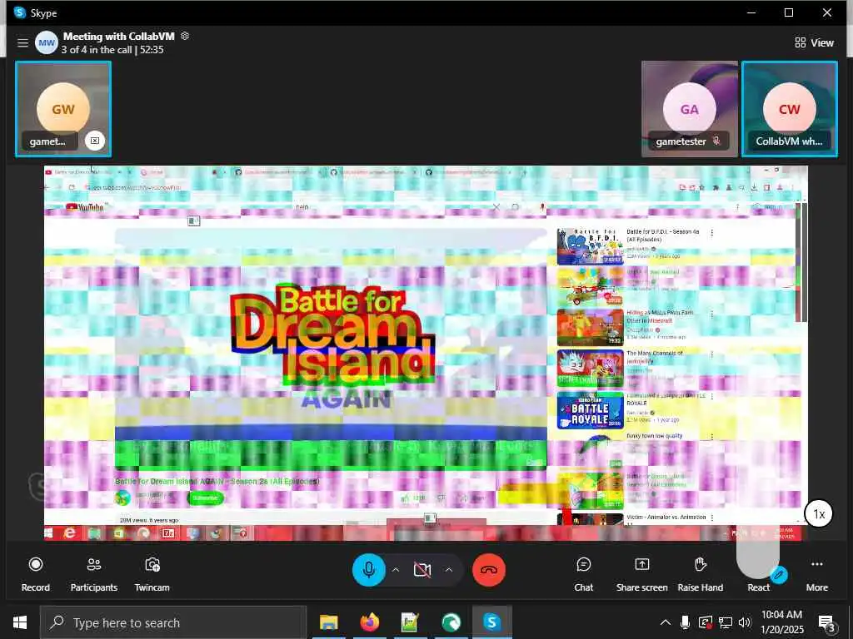
Task: Mute the microphone
Action: 369,569
